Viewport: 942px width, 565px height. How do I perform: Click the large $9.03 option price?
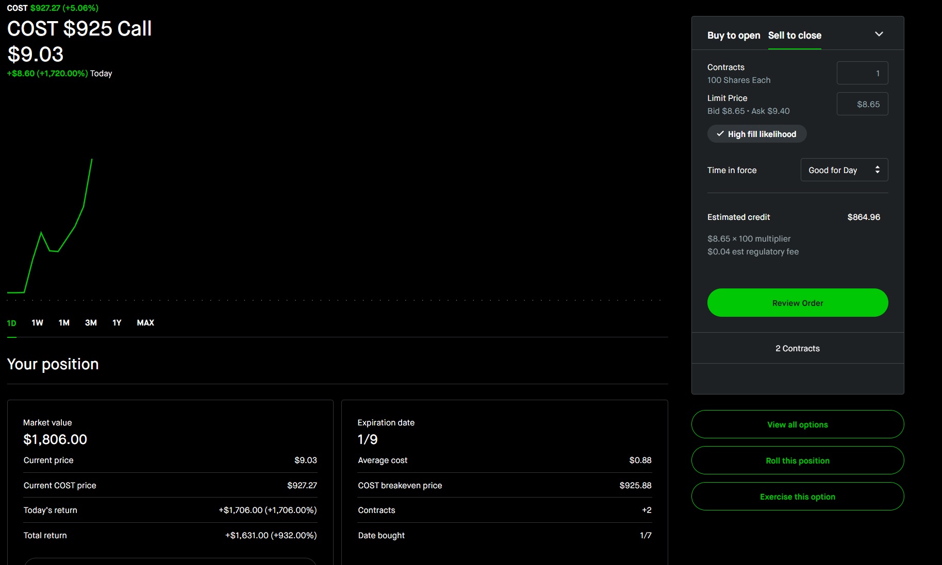36,55
